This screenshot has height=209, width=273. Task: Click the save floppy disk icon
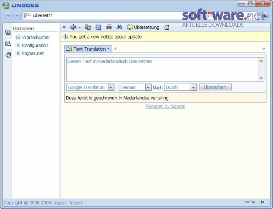click(99, 27)
